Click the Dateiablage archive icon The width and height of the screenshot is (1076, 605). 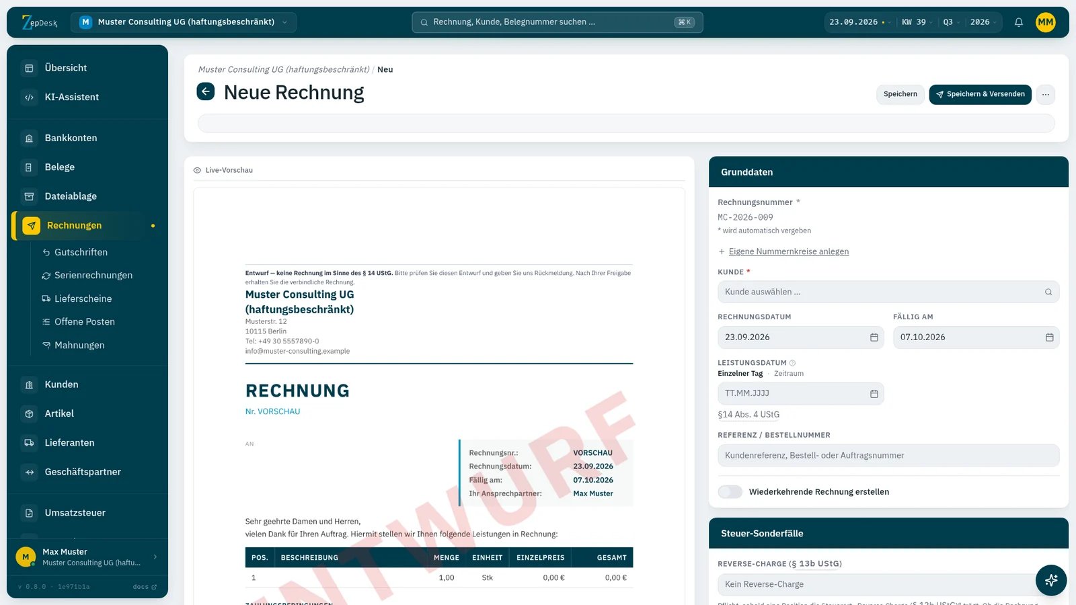pyautogui.click(x=29, y=196)
